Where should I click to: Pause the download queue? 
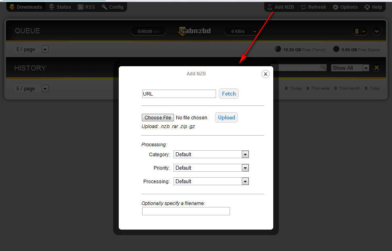(x=357, y=31)
